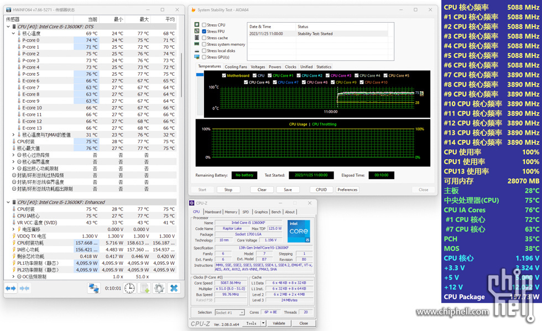The width and height of the screenshot is (542, 331).
Task: Enable Stress system memory checkbox
Action: [204, 44]
